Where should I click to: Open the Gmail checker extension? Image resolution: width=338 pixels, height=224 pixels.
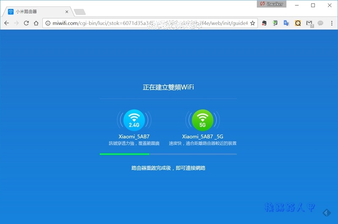click(310, 24)
